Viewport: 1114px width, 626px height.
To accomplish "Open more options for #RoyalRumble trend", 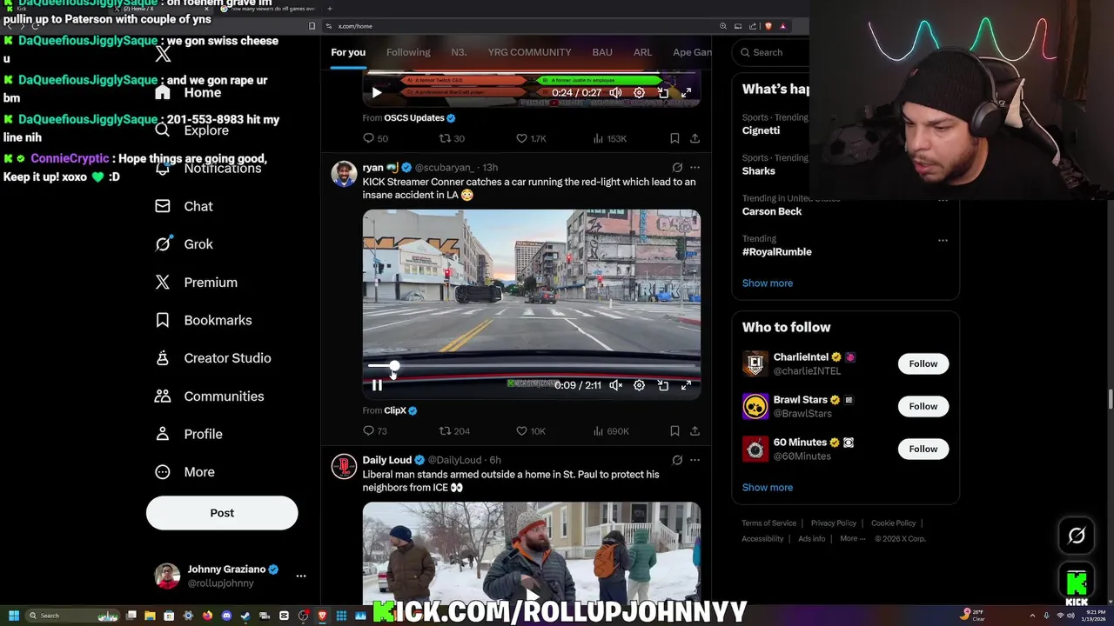I will tap(943, 241).
